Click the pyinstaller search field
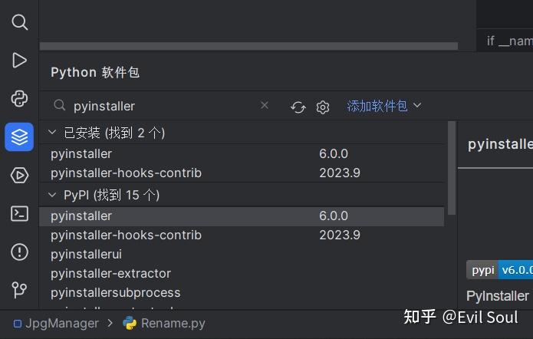The width and height of the screenshot is (533, 339). coord(161,106)
